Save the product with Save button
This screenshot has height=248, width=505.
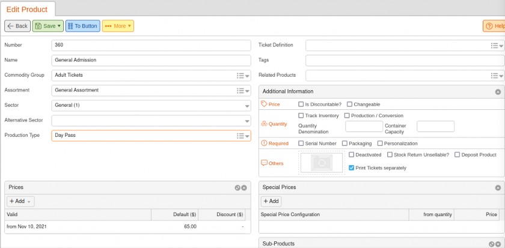[x=47, y=26]
